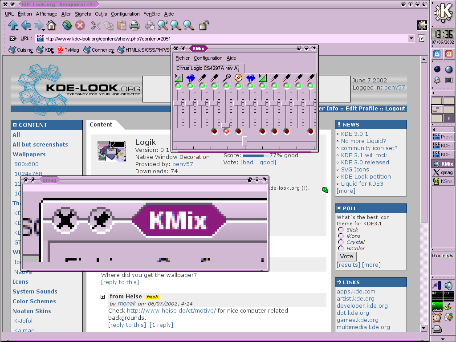456x342 pixels.
Task: Click the scissors Cut icon
Action: (x=96, y=25)
